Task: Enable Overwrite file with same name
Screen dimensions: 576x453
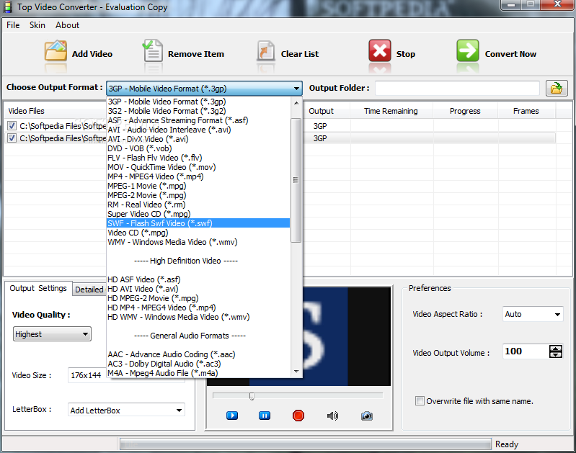Action: coord(420,401)
